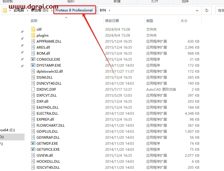The height and width of the screenshot is (171, 224).
Task: Sort files by 修改日期 column
Action: pyautogui.click(x=112, y=21)
